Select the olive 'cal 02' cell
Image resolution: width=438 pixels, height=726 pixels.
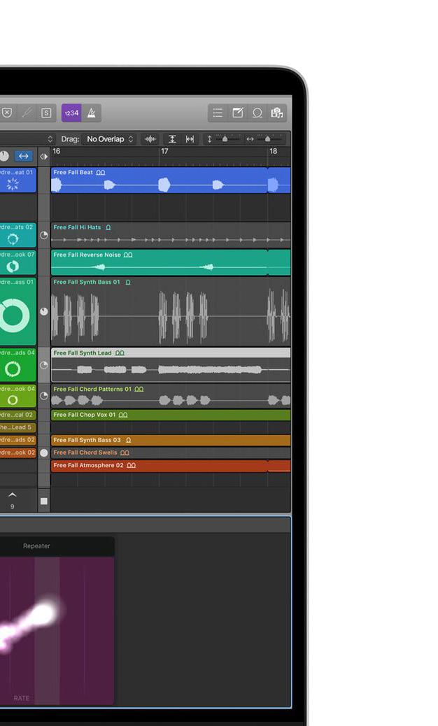[17, 415]
